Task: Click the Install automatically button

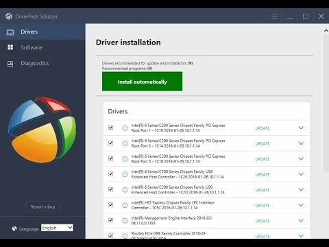Action: click(x=142, y=82)
